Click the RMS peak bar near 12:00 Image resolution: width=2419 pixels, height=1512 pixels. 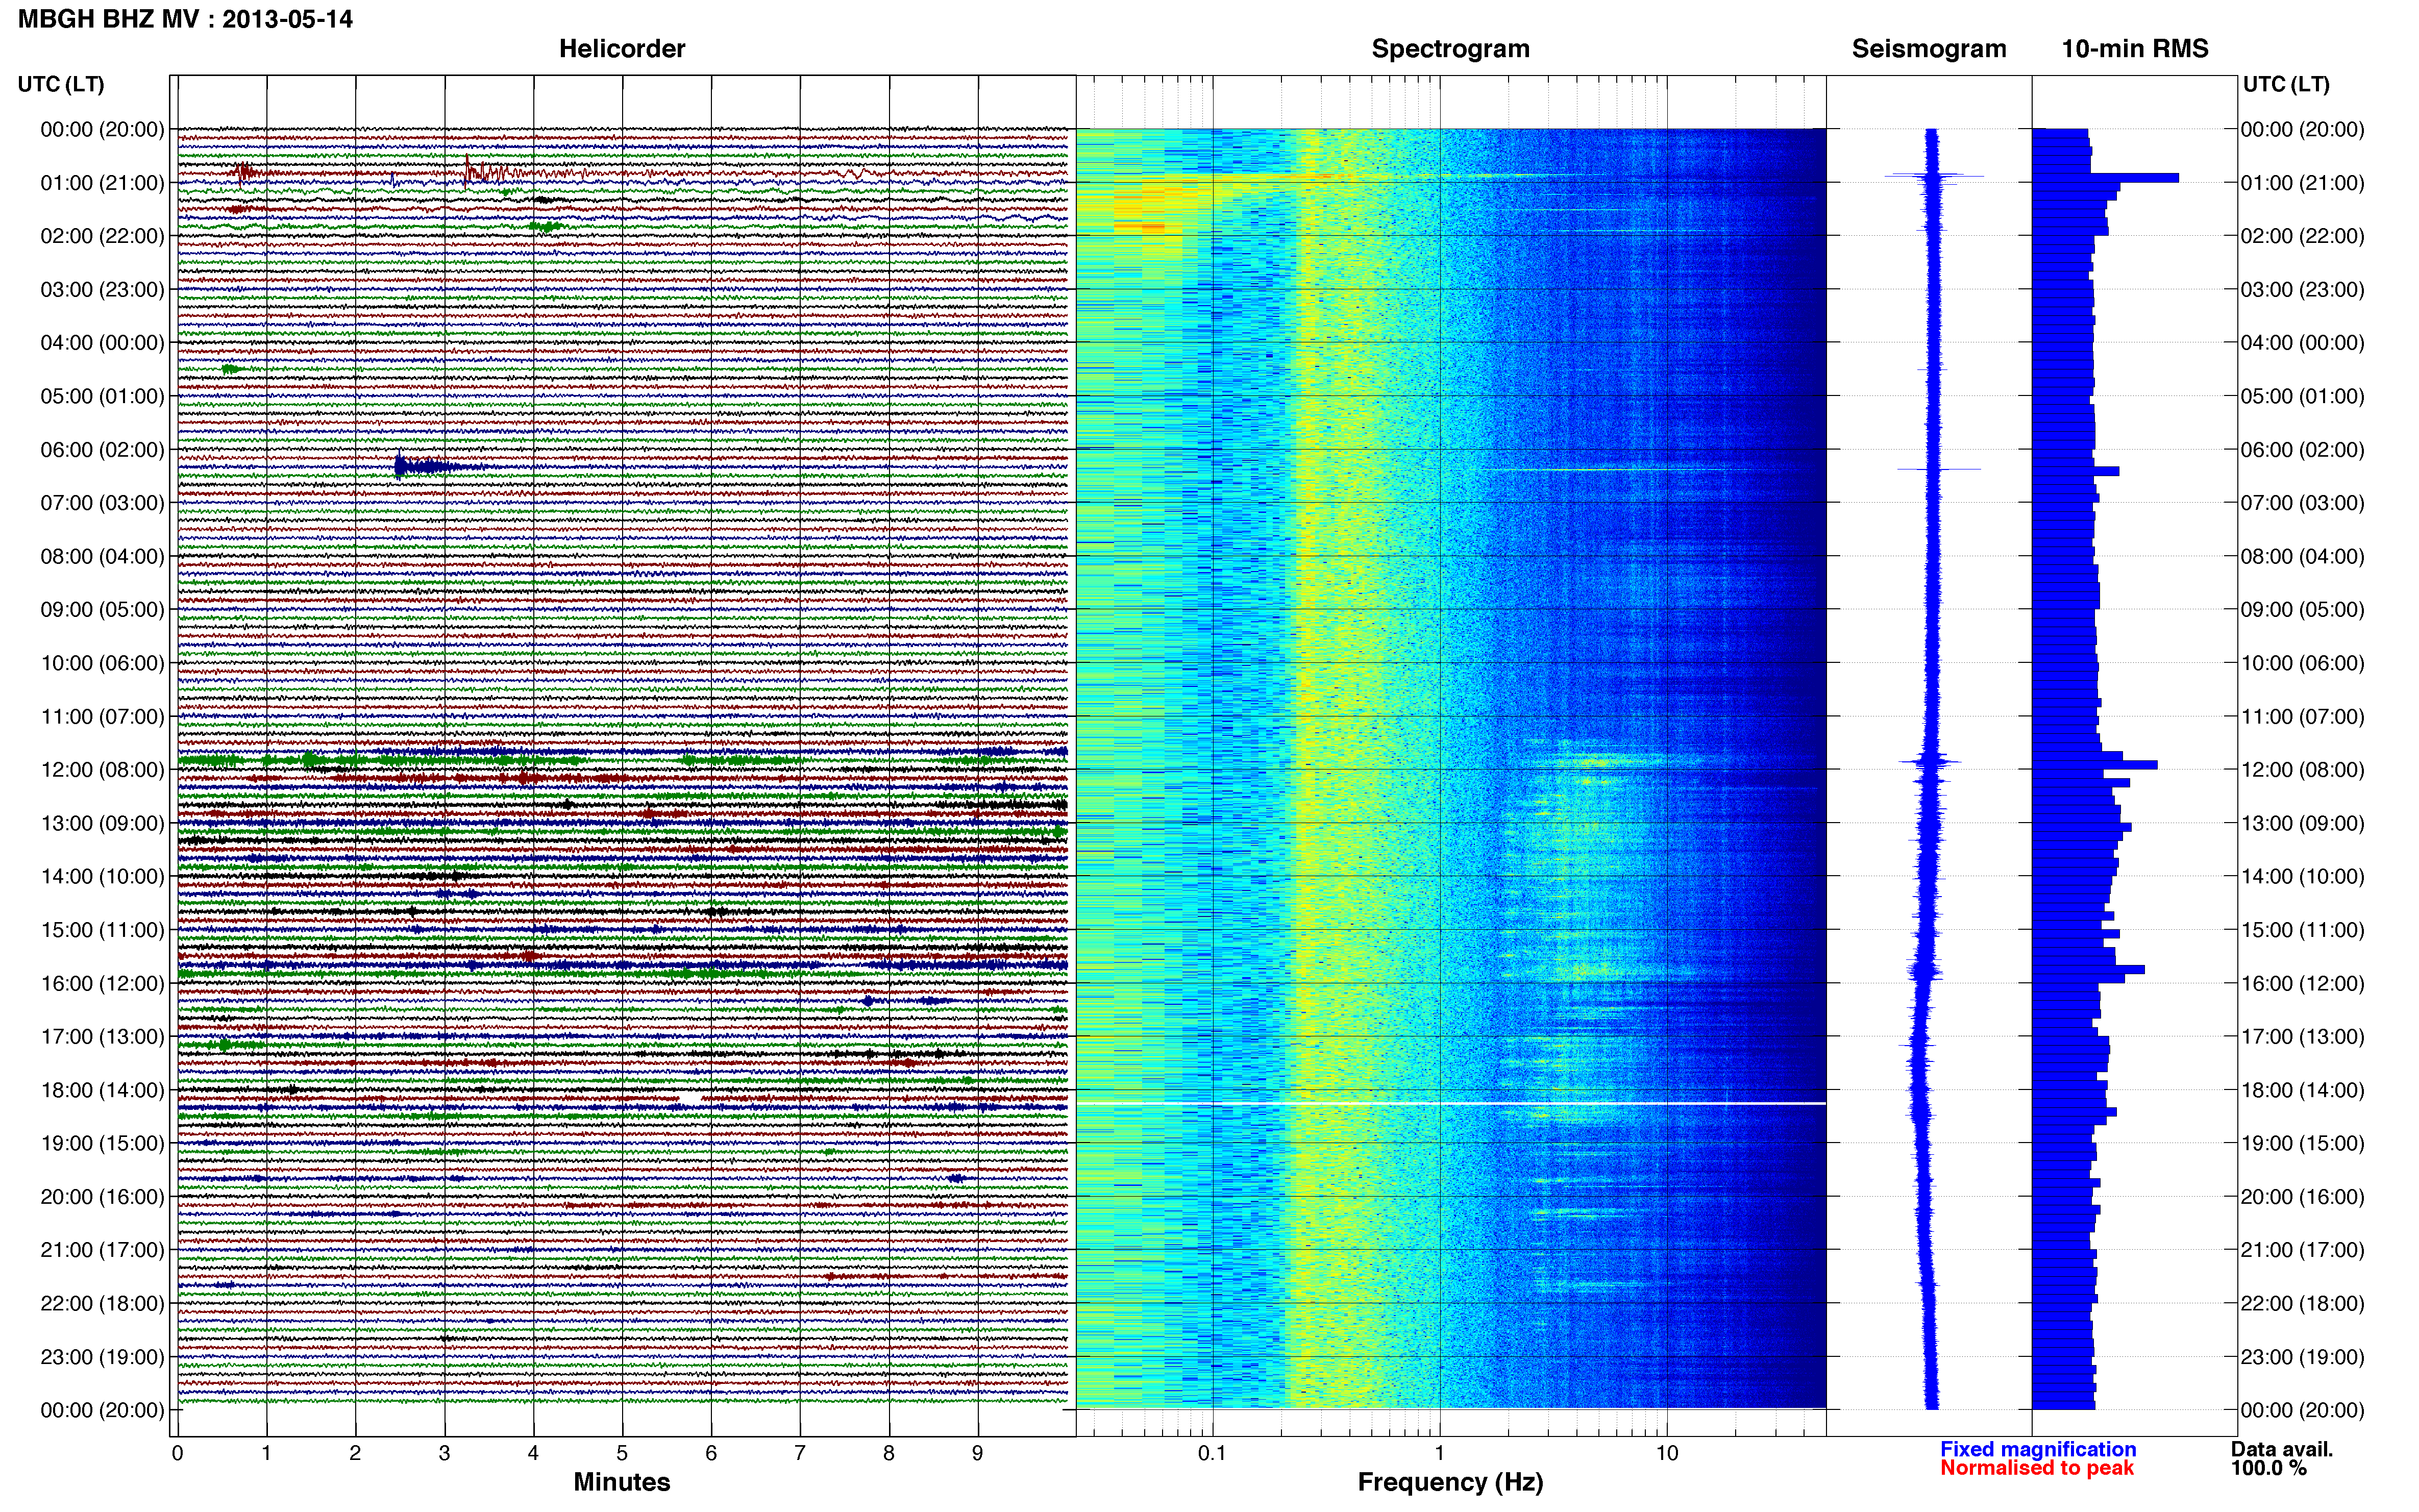coord(2095,765)
